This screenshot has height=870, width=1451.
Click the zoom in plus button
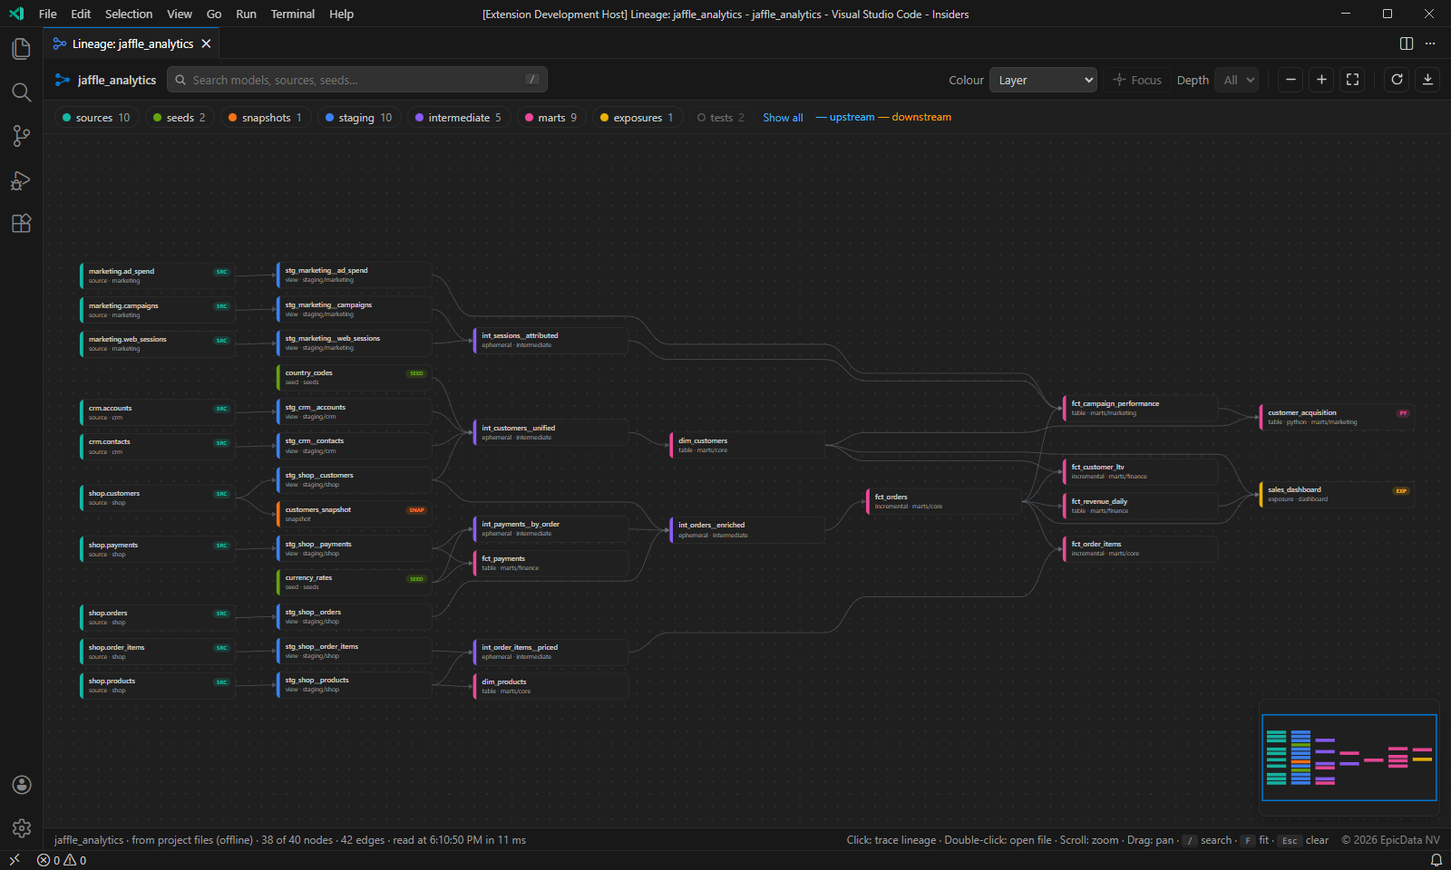(x=1321, y=80)
